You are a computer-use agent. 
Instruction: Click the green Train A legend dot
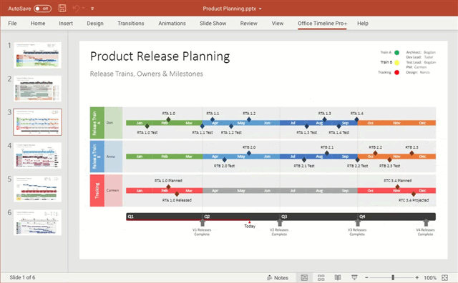coord(396,52)
